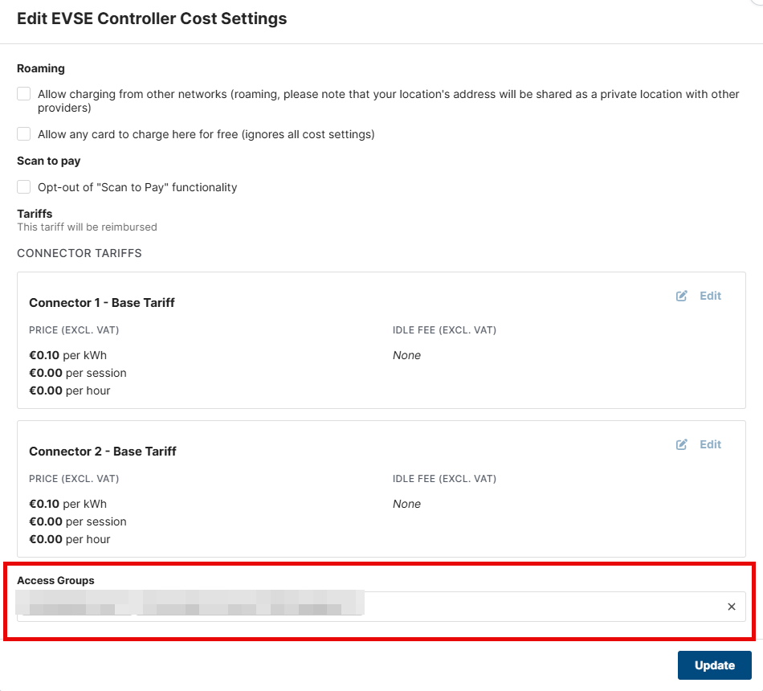Click the €0.10 per kWh price in Connector 1

[x=68, y=355]
